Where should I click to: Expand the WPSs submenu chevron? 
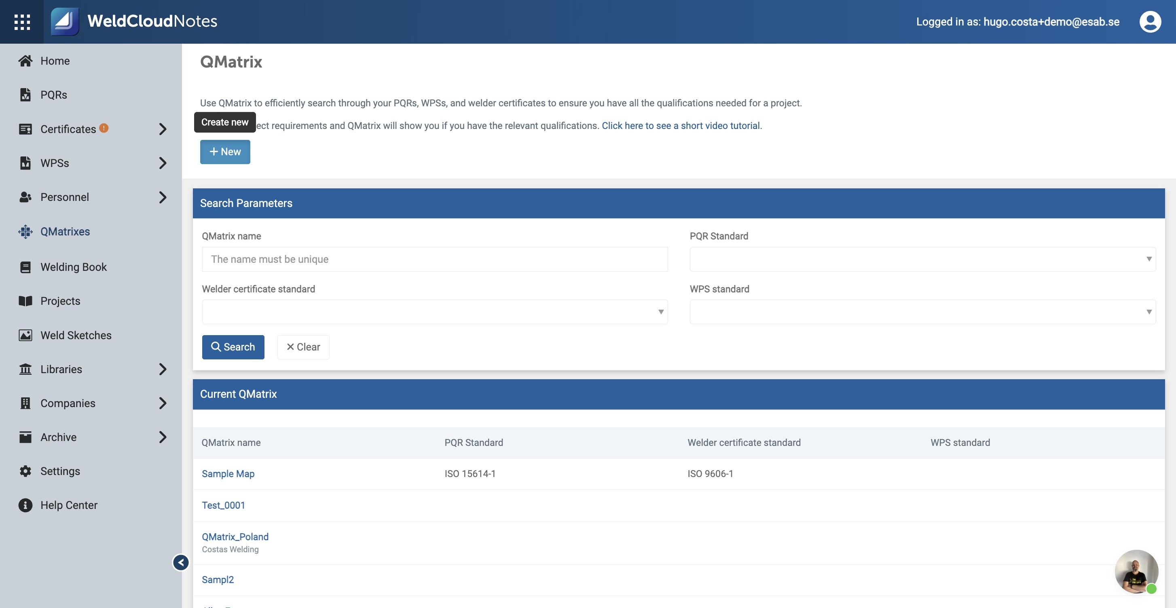(x=163, y=163)
